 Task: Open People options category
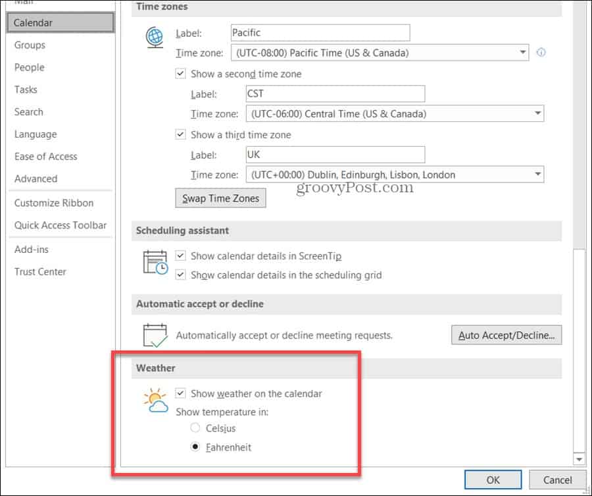tap(30, 67)
